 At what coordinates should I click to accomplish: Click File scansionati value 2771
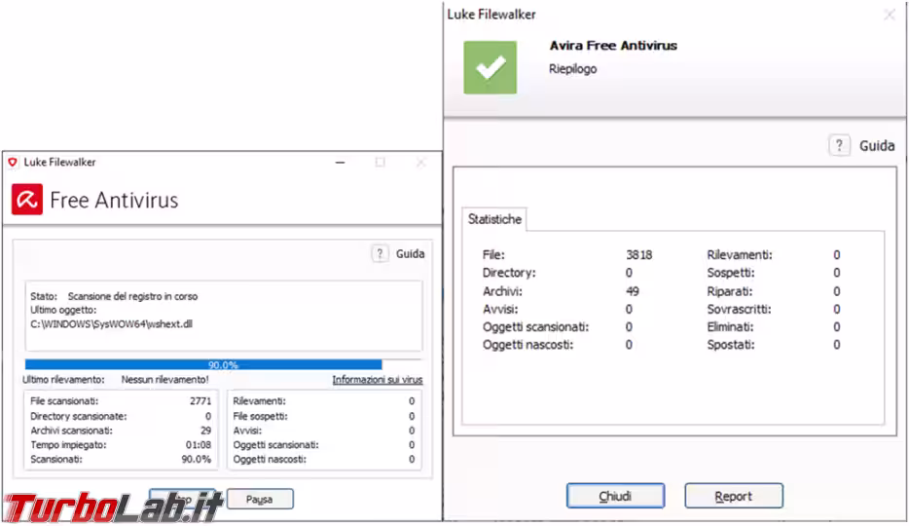click(200, 400)
